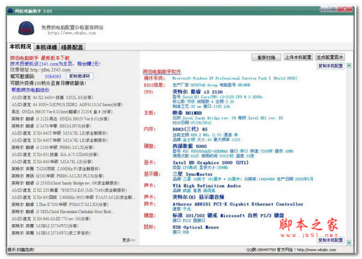
Task: Click the 重新扫描 button
Action: (x=266, y=57)
